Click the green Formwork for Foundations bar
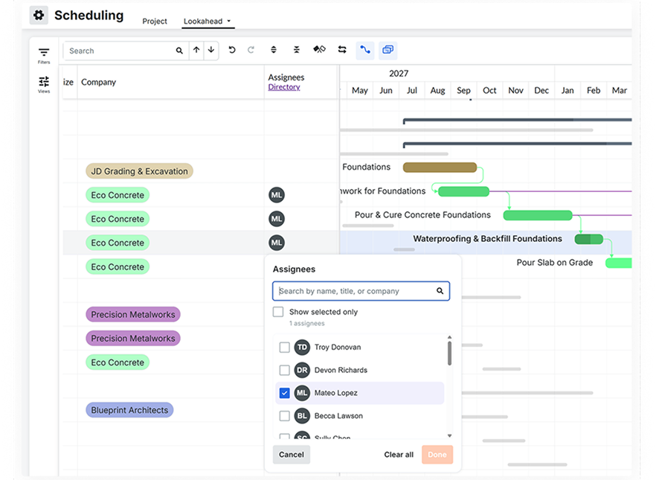 tap(463, 191)
